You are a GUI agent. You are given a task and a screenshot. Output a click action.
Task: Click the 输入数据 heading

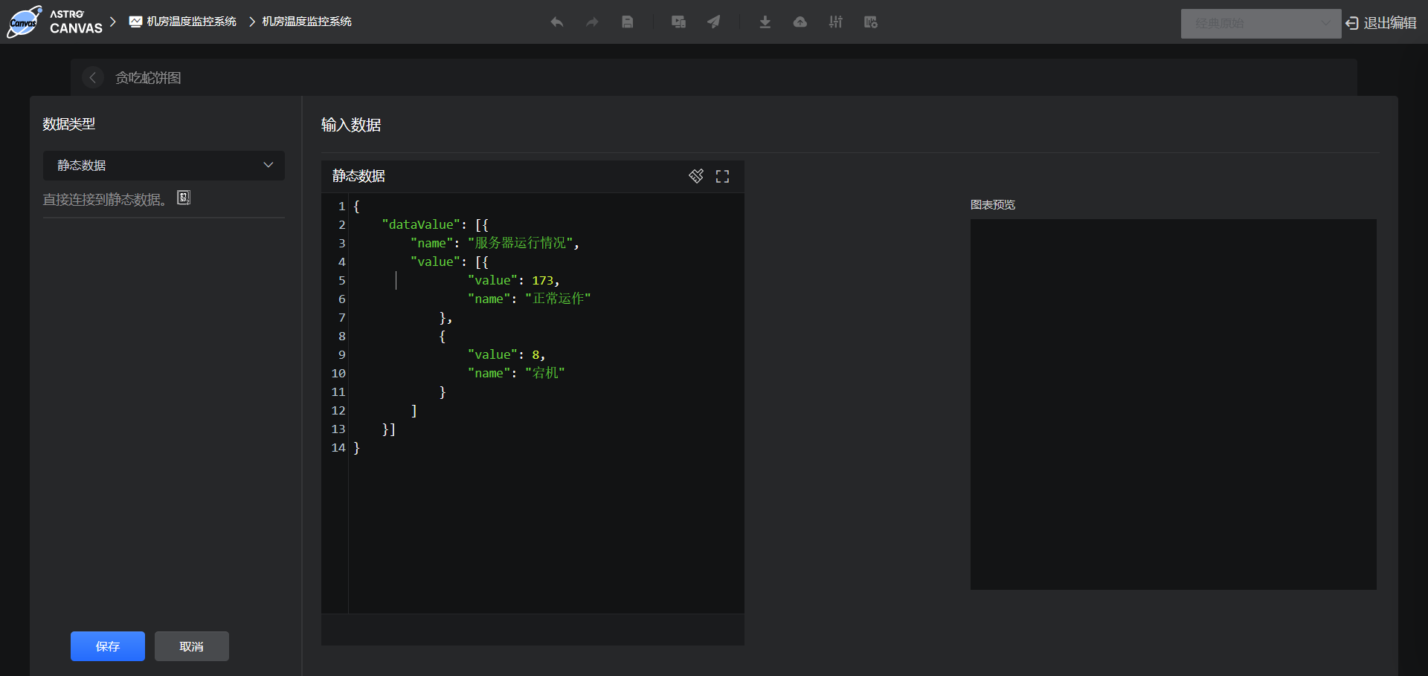point(351,125)
